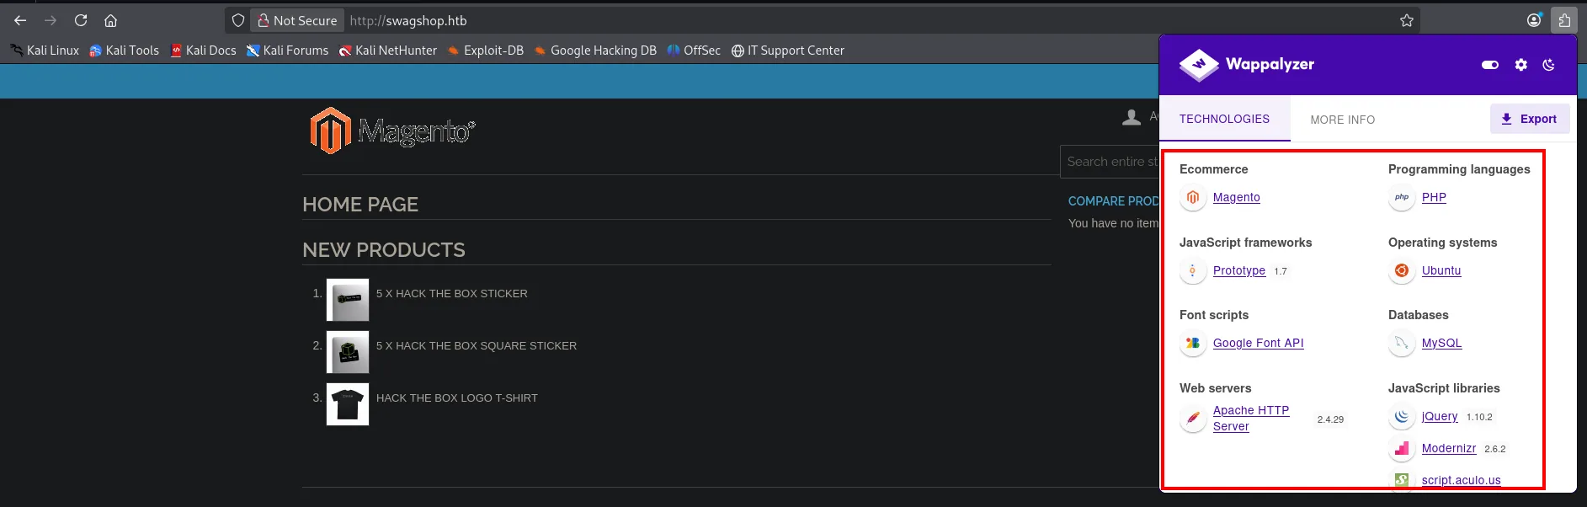The image size is (1587, 507).
Task: Switch to the MORE INFO tab
Action: tap(1343, 120)
